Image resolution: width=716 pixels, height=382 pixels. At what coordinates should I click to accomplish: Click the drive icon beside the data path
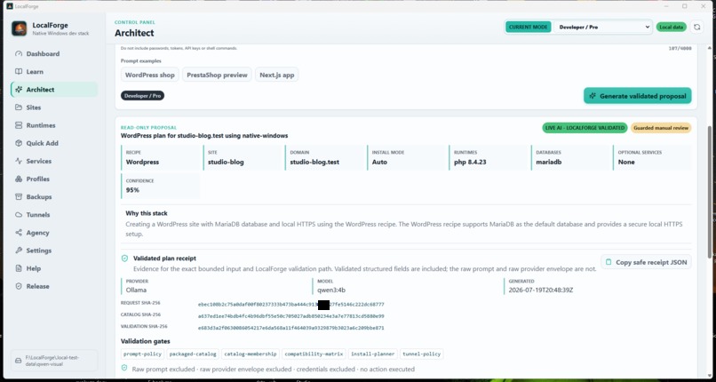(19, 361)
